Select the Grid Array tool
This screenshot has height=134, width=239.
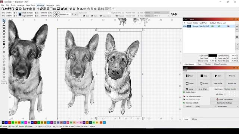click(x=4, y=68)
